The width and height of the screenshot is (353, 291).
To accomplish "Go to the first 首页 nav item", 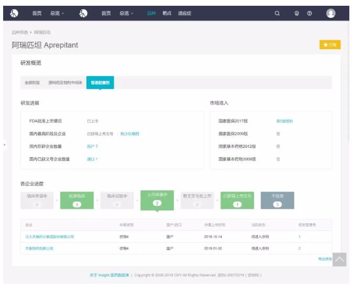I will (37, 13).
